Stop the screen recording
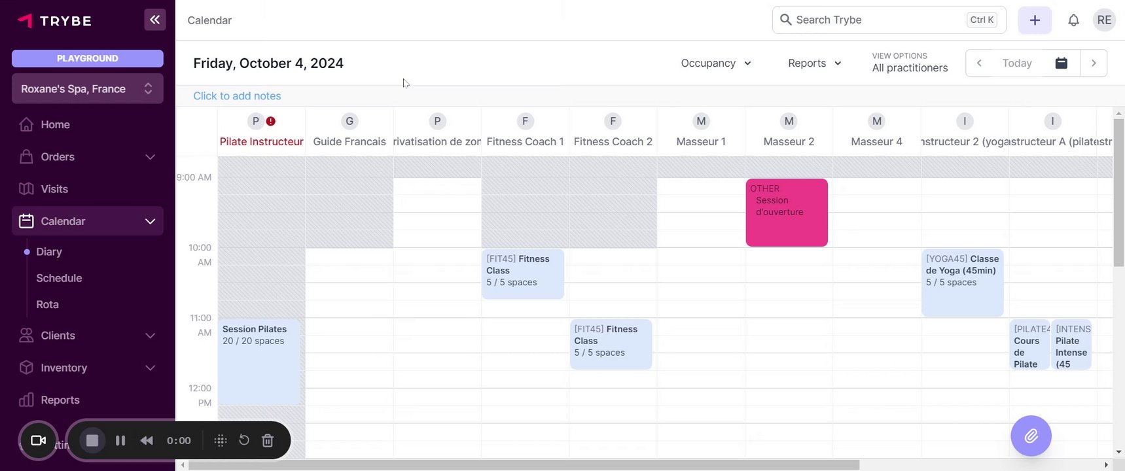The height and width of the screenshot is (471, 1125). (x=92, y=440)
